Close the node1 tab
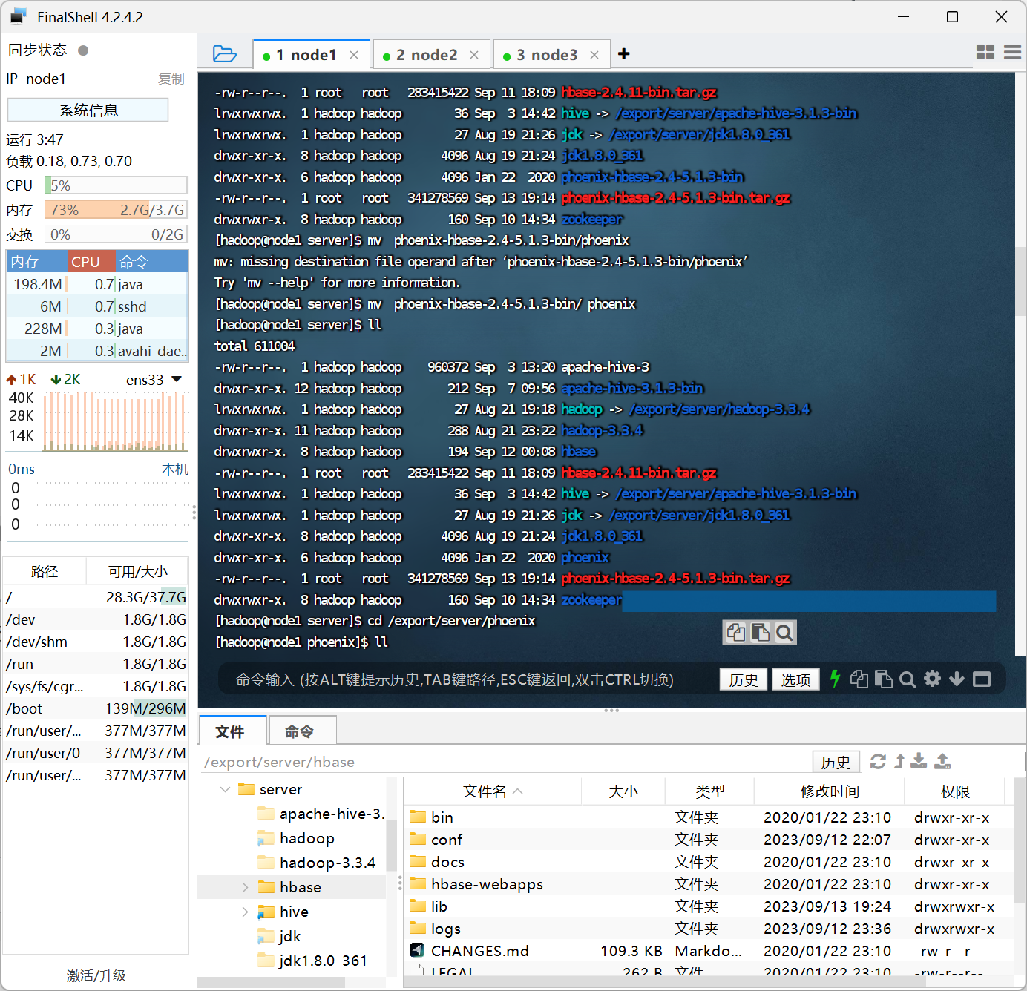 pos(354,55)
